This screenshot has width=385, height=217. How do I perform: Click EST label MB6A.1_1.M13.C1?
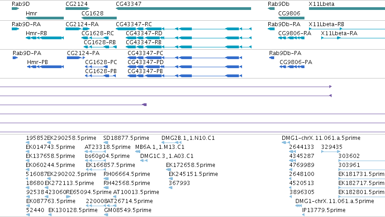(160, 147)
